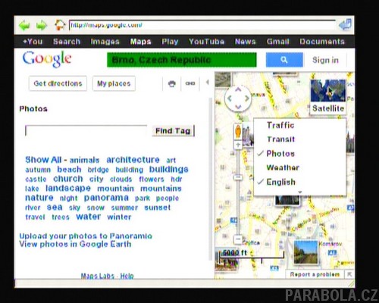The image size is (379, 303).
Task: Enable the Traffic layer
Action: [x=280, y=125]
